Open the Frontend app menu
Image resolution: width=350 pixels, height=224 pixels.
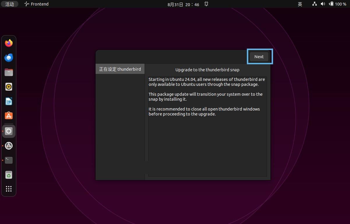tap(36, 4)
